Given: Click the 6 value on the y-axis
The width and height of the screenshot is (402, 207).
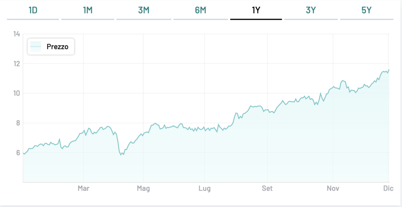Looking at the screenshot, I should click(18, 153).
